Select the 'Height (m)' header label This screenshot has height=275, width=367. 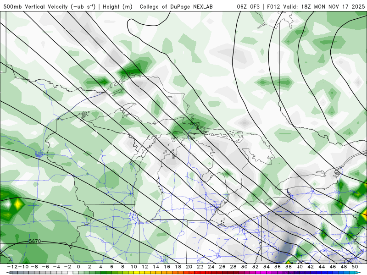117,7
